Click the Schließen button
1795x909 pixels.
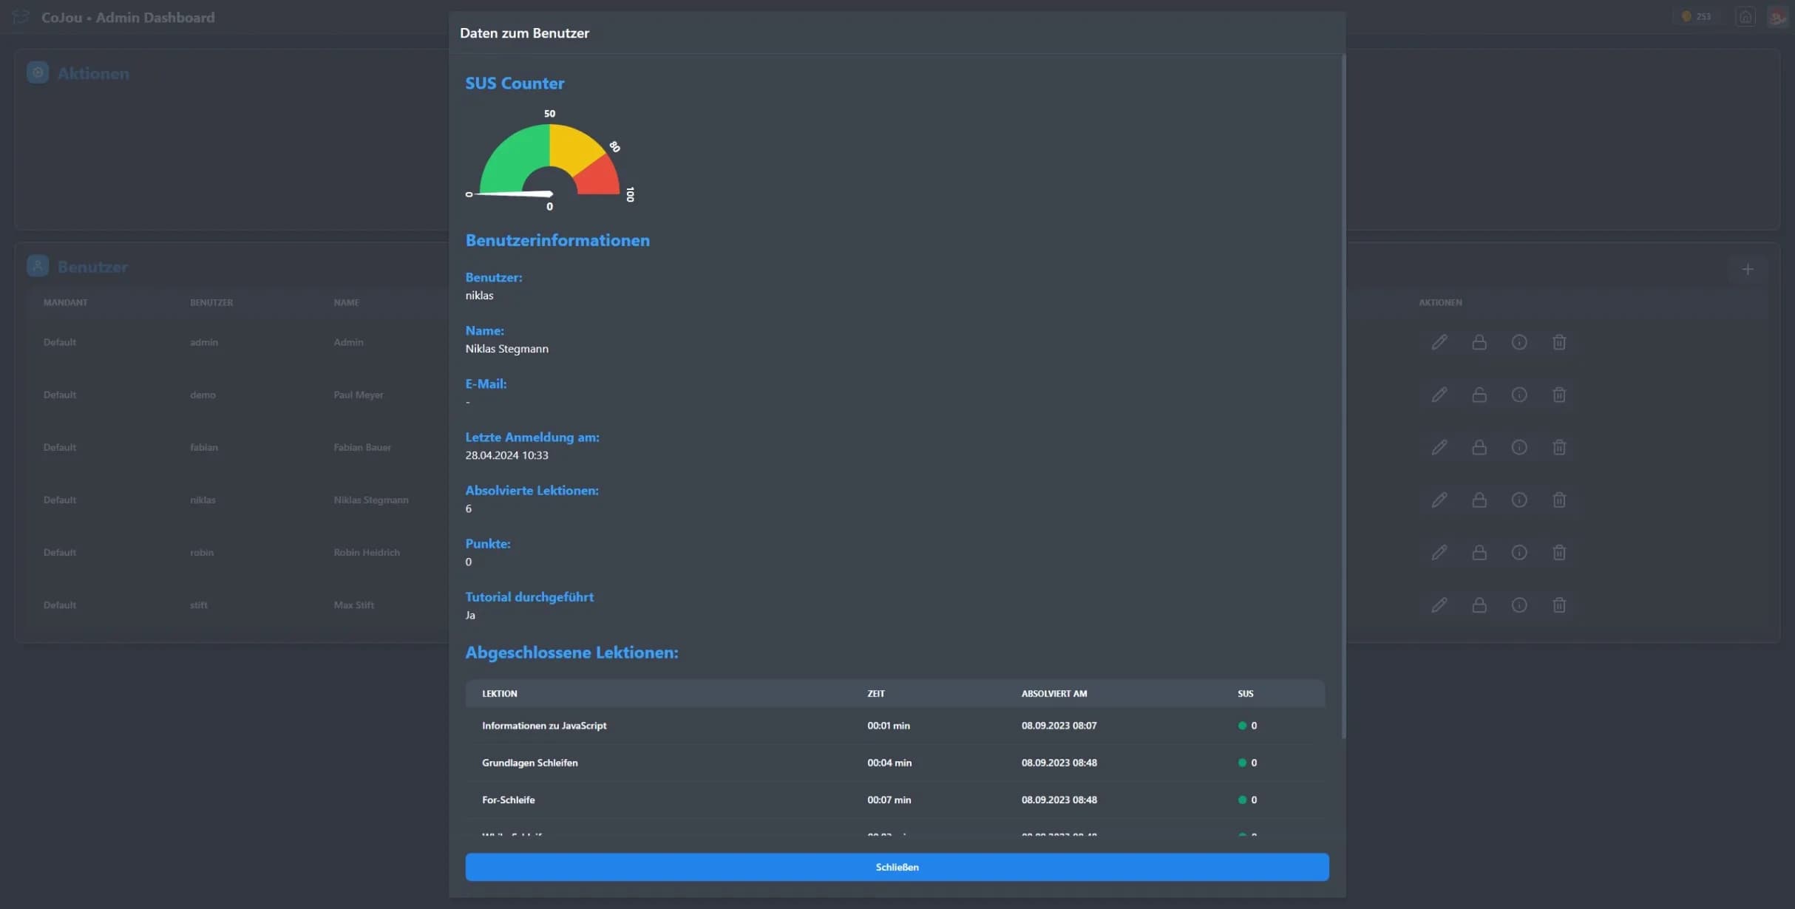[x=897, y=867]
